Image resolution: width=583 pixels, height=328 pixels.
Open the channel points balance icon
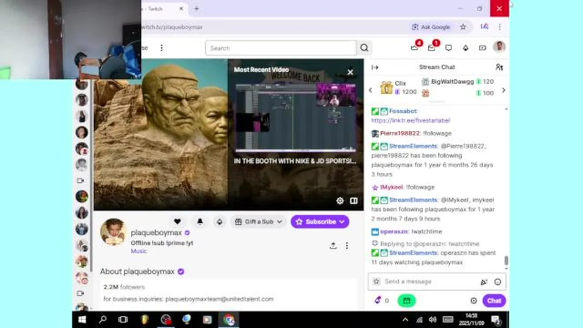coord(381,300)
